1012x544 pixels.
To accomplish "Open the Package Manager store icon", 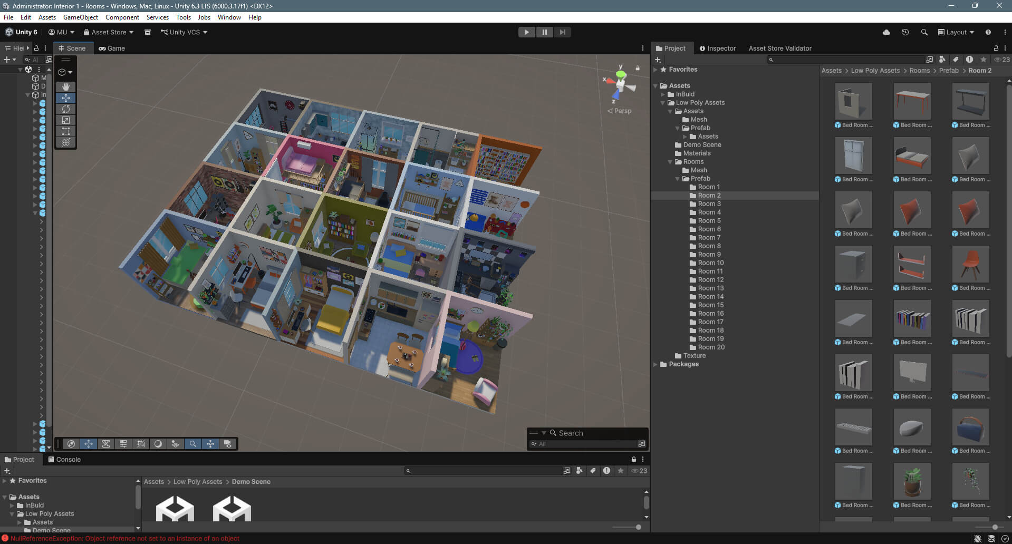I will pos(148,32).
